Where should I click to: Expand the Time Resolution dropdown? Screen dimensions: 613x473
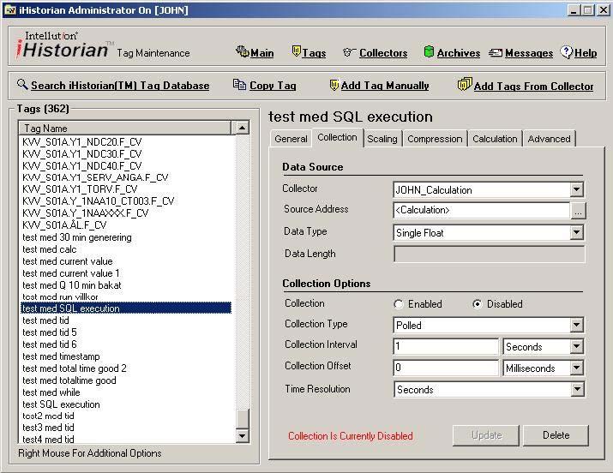point(576,389)
